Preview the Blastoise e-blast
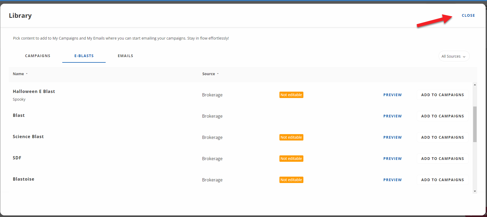This screenshot has width=487, height=217. pyautogui.click(x=392, y=180)
